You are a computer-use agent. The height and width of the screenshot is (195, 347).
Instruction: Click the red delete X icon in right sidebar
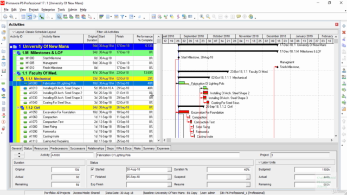(x=344, y=32)
